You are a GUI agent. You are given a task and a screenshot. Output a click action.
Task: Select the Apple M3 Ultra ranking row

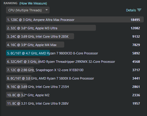pos(75,28)
